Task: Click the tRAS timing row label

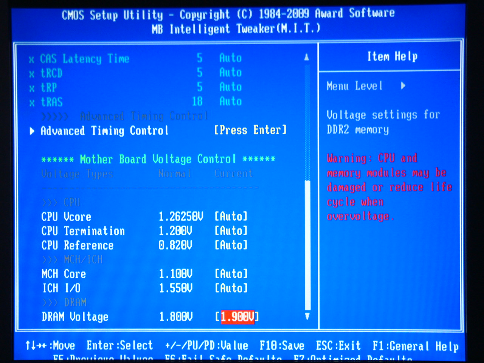Action: (51, 102)
